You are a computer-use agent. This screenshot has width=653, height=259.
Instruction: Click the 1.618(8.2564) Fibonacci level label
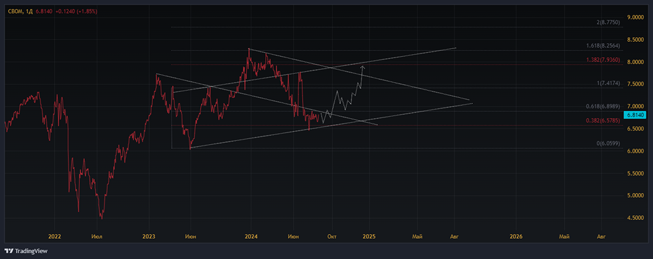(x=603, y=46)
